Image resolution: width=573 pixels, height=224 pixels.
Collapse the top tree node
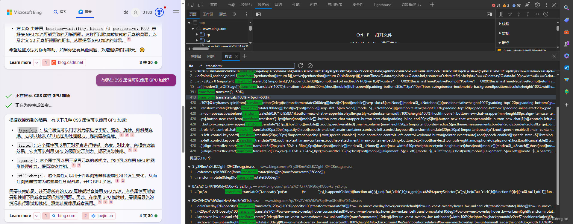pos(189,23)
